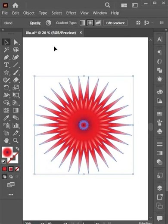Reset default fill and stroke
Viewport: 168px width, 224px height.
3,162
